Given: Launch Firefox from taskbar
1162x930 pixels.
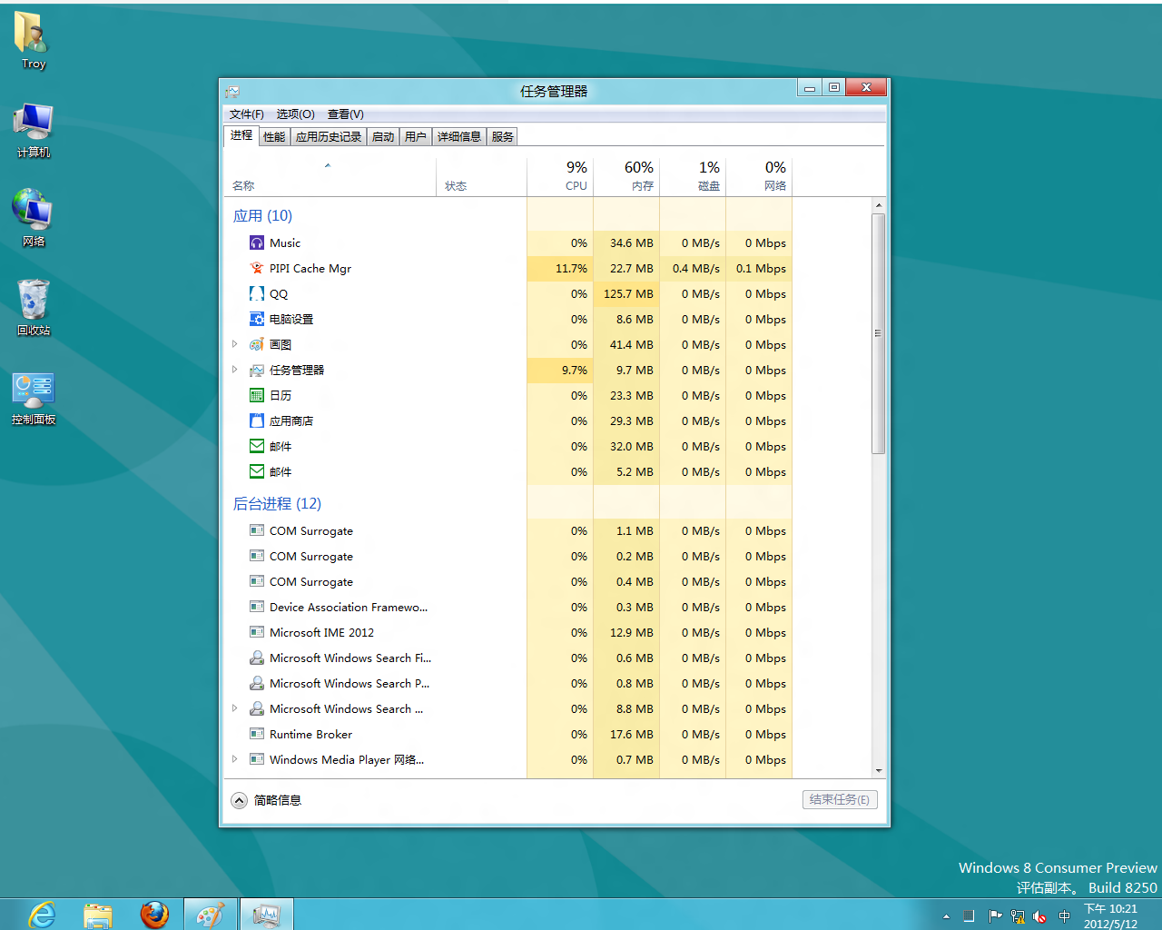Looking at the screenshot, I should click(154, 915).
